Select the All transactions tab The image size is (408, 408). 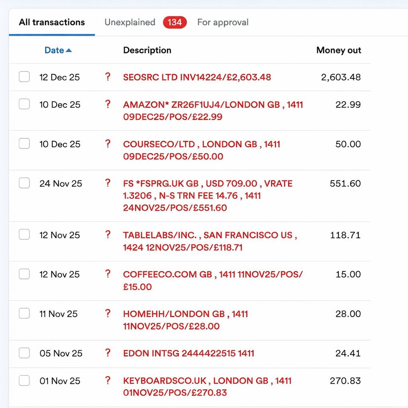pyautogui.click(x=52, y=22)
